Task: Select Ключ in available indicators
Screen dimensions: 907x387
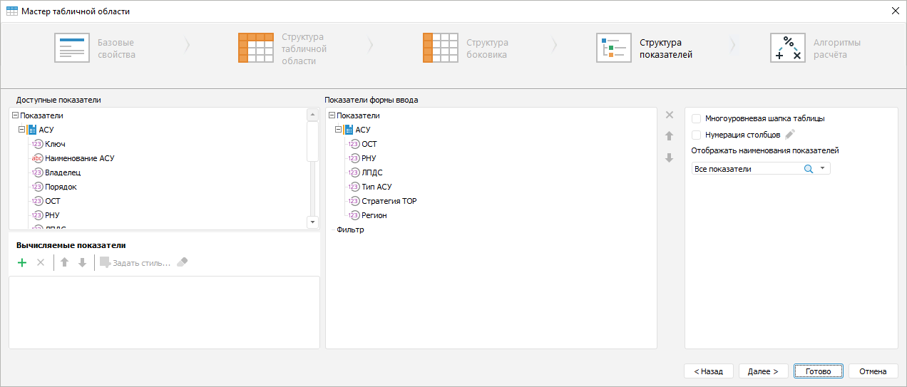Action: point(55,144)
